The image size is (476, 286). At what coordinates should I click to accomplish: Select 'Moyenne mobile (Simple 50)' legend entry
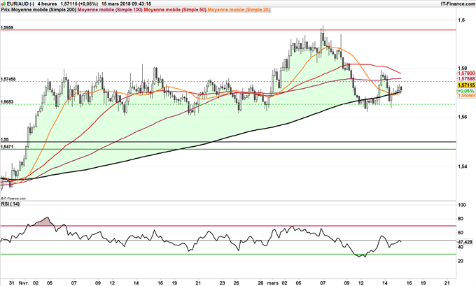pyautogui.click(x=175, y=10)
